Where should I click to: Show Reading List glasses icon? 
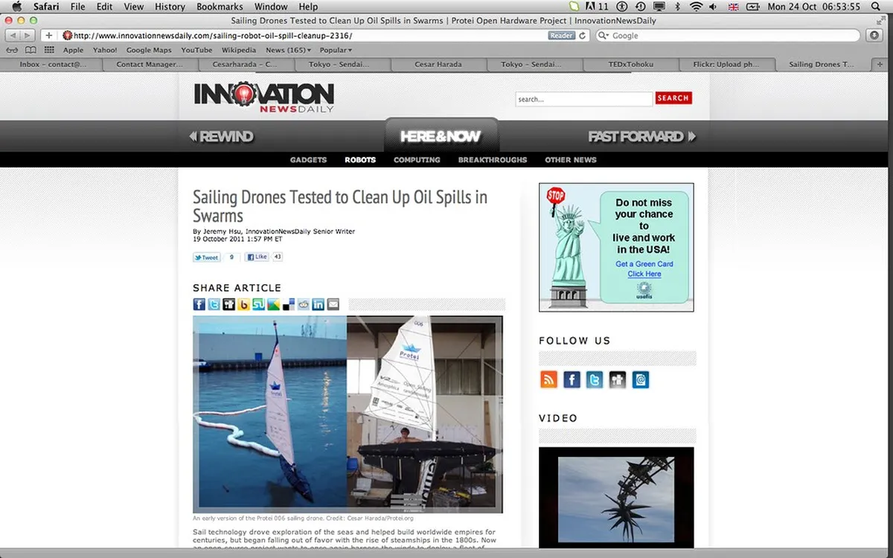click(12, 50)
